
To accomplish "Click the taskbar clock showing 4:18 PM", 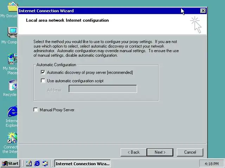I will point(212,164).
